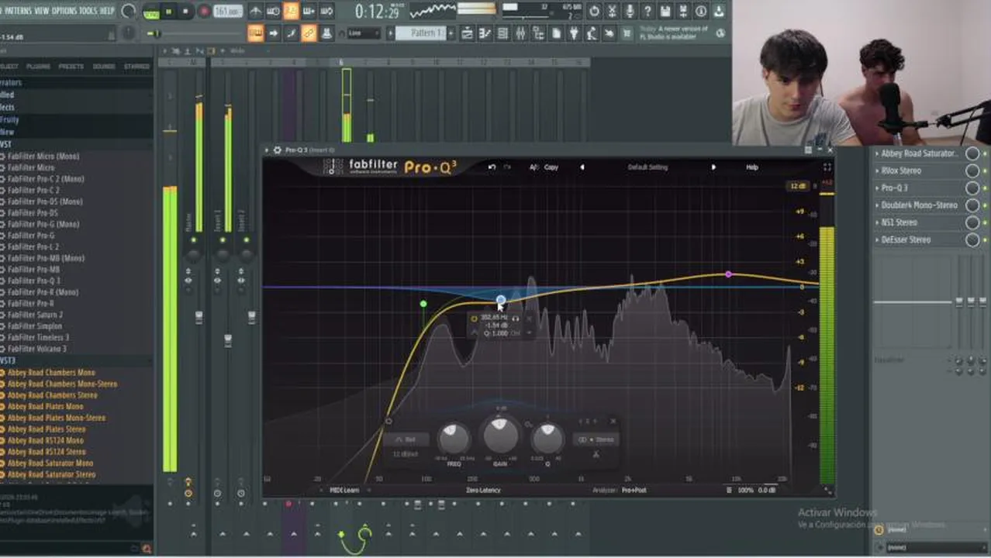This screenshot has width=991, height=558.
Task: Select FabFilter Pro-Q 3 in plugin browser
Action: click(33, 281)
